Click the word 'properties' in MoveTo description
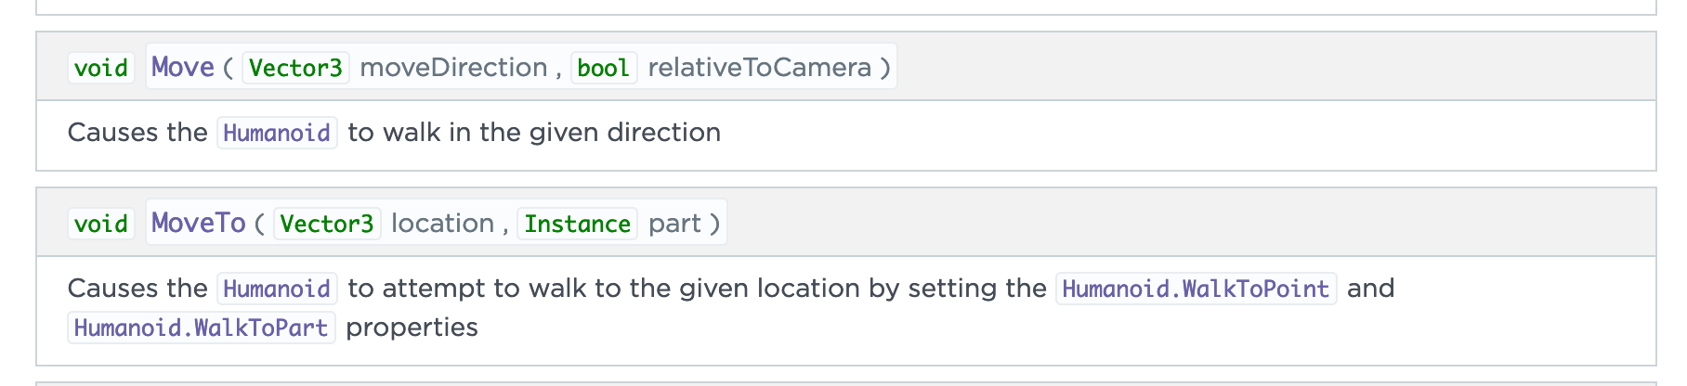1687x386 pixels. tap(412, 328)
